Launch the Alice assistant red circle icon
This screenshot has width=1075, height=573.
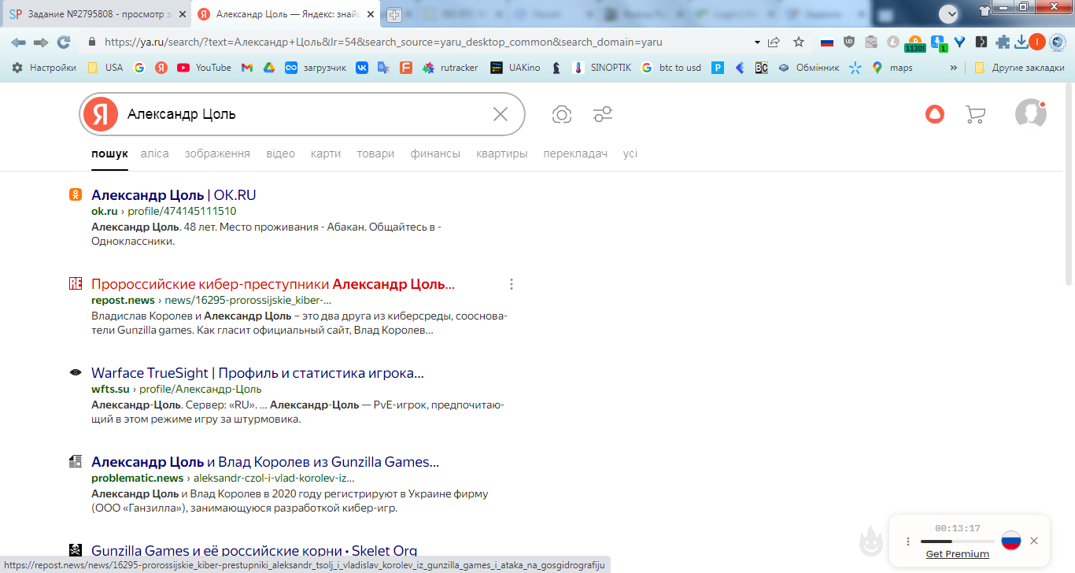[x=935, y=115]
